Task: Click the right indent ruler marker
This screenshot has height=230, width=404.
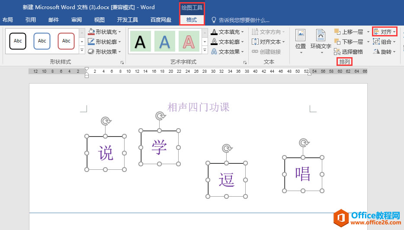Action: (309, 74)
